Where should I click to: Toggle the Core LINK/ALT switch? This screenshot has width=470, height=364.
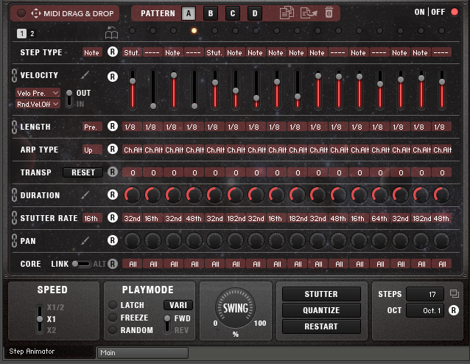81,264
